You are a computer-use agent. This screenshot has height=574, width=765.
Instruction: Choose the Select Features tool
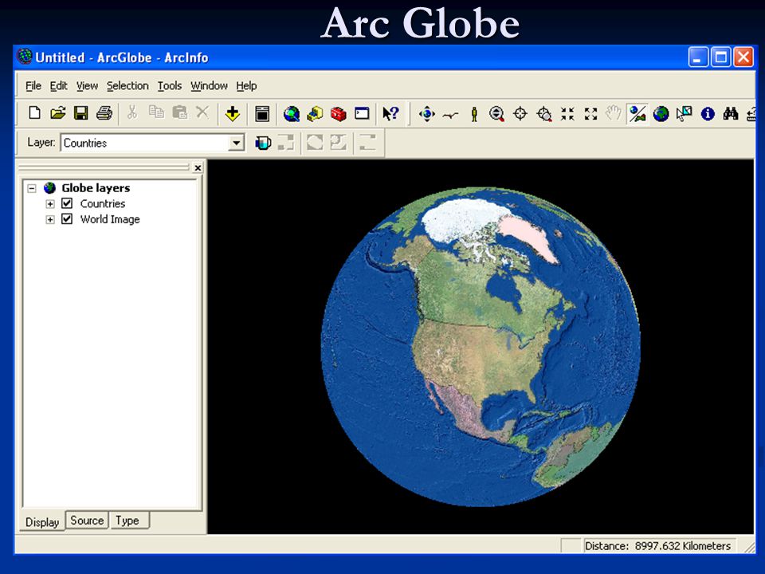pyautogui.click(x=684, y=114)
